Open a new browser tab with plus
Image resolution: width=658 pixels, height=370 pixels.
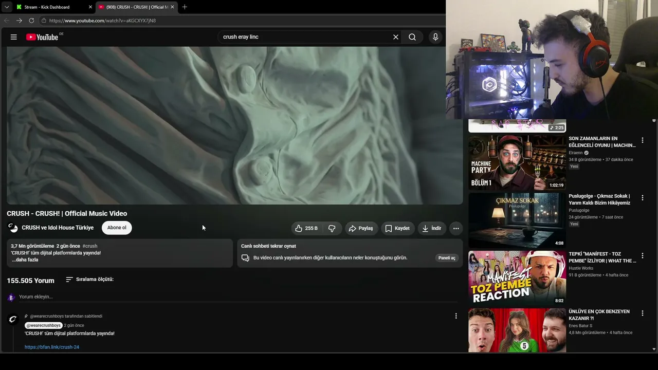185,7
